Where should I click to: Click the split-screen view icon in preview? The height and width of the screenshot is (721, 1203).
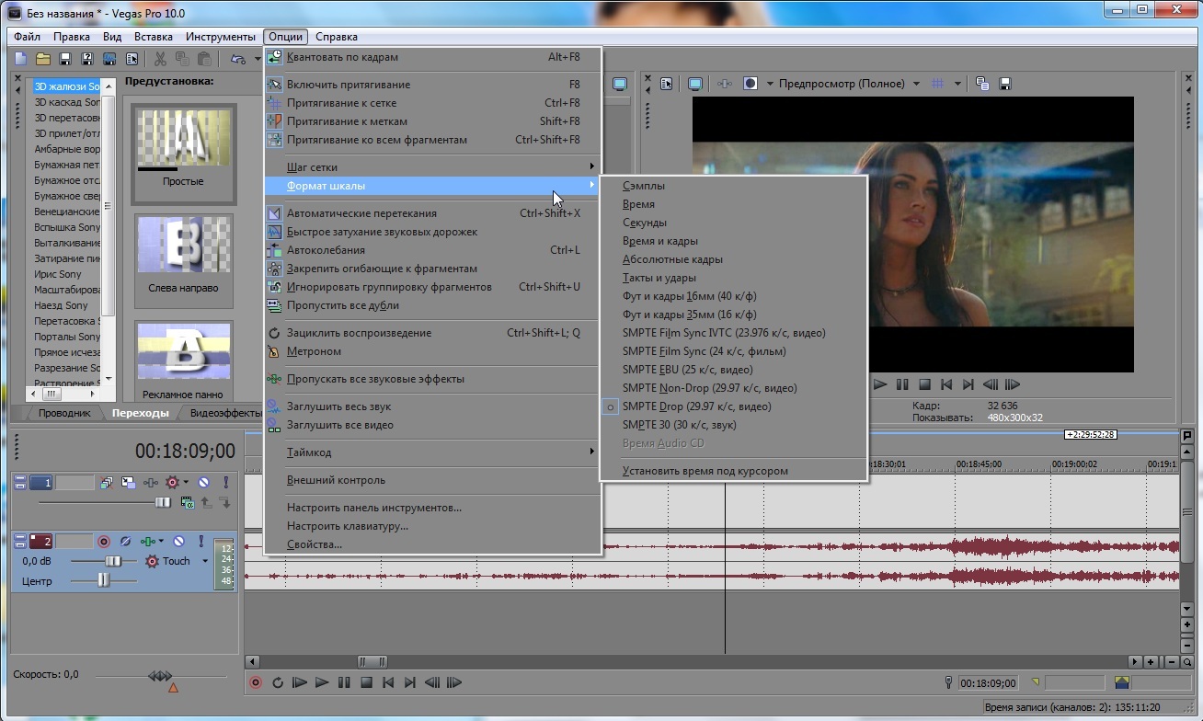pos(750,84)
